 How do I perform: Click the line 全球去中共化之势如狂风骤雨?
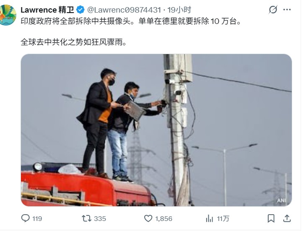click(74, 42)
